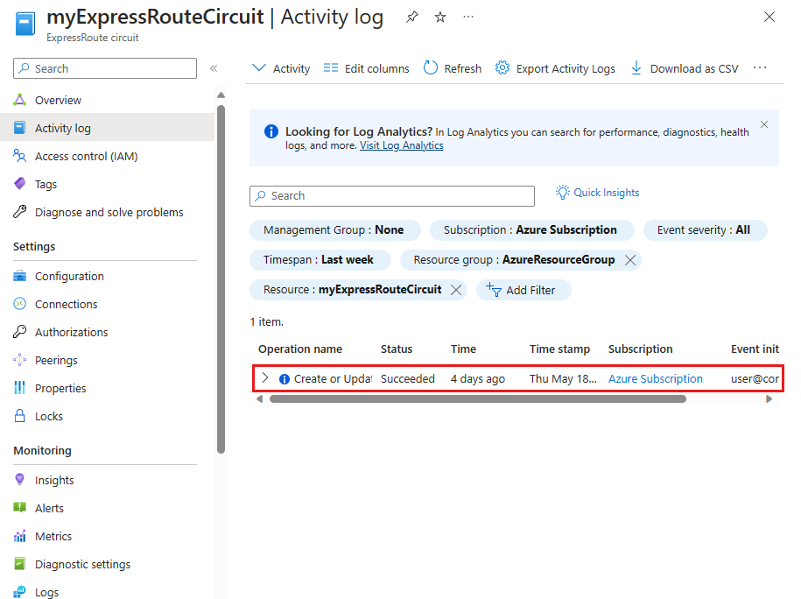
Task: Remove the myExpressRouteCircuit resource filter
Action: point(456,290)
